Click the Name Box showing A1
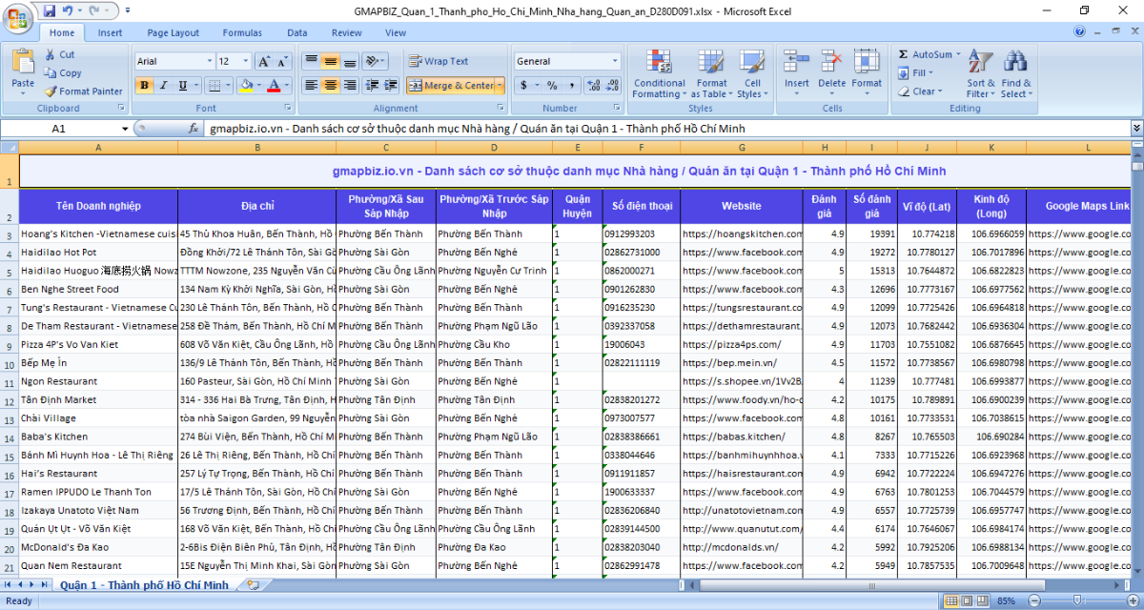This screenshot has width=1144, height=610. pos(59,129)
